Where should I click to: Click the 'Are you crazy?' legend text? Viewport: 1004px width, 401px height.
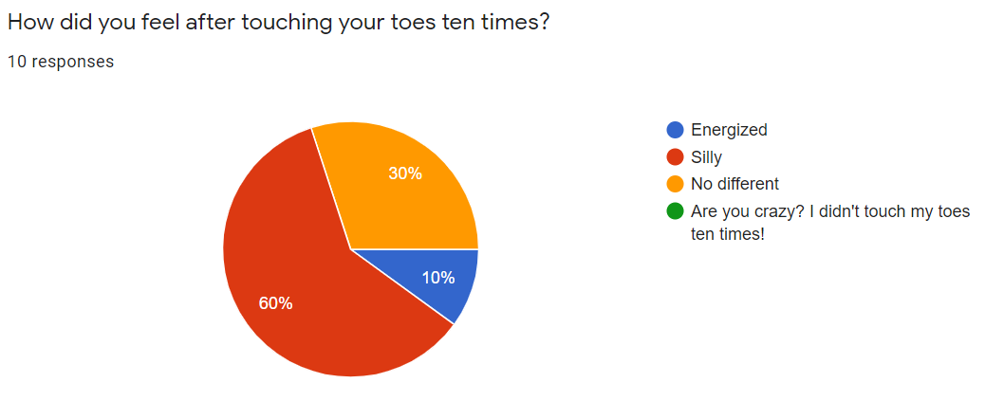point(830,223)
